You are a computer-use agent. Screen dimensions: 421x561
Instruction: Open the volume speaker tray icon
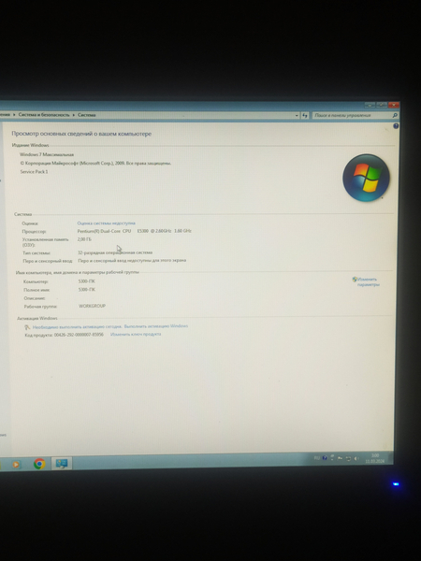(x=356, y=458)
